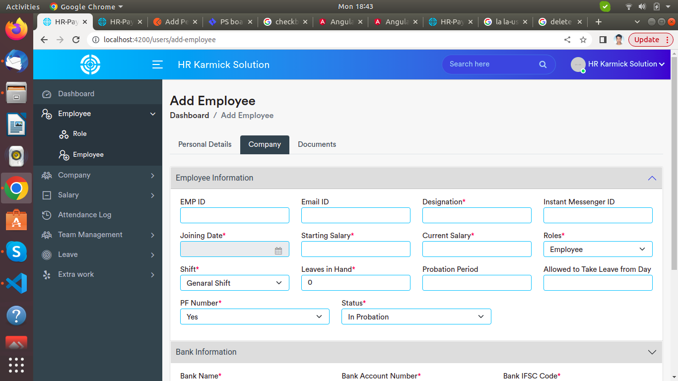The image size is (678, 381).
Task: Open the Shift dropdown showing Genaral Shift
Action: coord(234,283)
